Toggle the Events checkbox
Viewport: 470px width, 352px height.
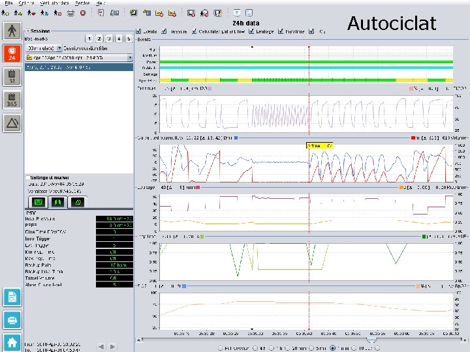(138, 31)
